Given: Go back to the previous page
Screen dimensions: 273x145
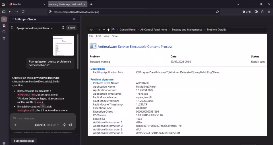Looking at the screenshot, I should 10,12.
